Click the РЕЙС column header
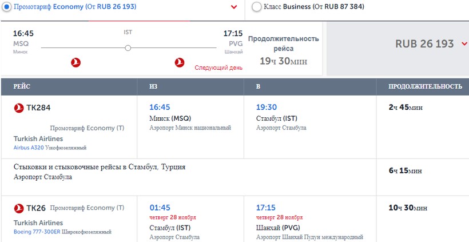This screenshot has width=469, height=242. [x=22, y=86]
